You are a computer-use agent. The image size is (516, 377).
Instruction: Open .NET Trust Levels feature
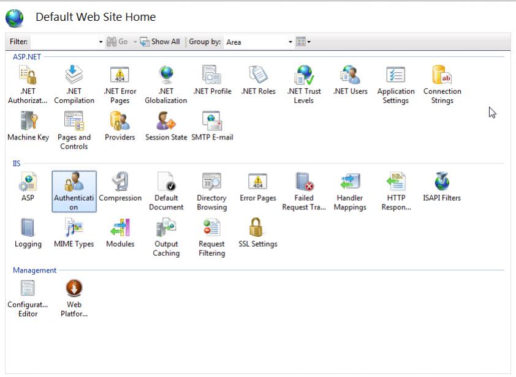(x=304, y=85)
